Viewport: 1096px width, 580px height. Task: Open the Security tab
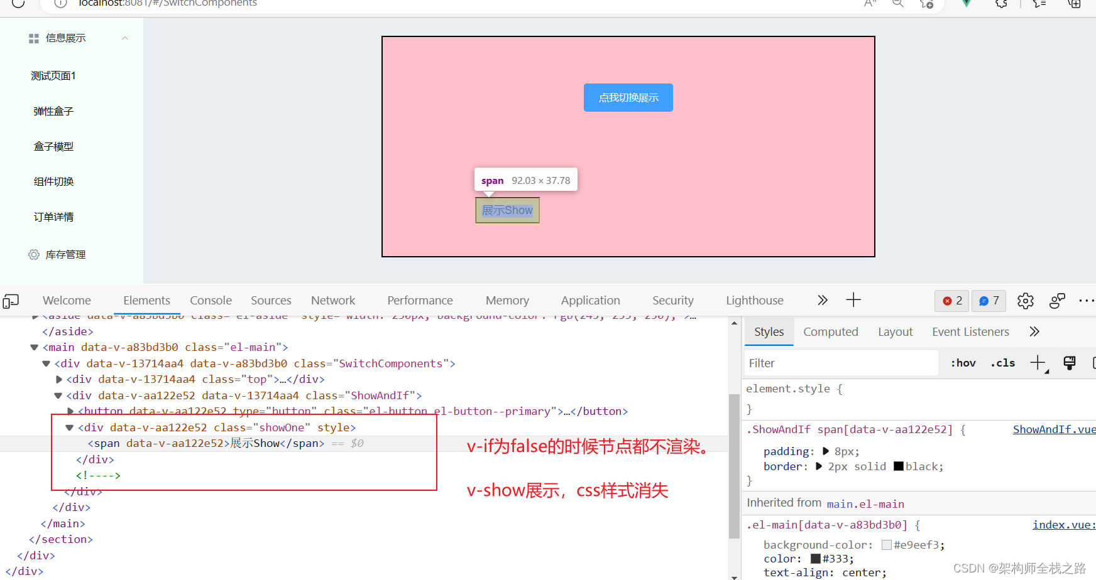click(x=672, y=301)
